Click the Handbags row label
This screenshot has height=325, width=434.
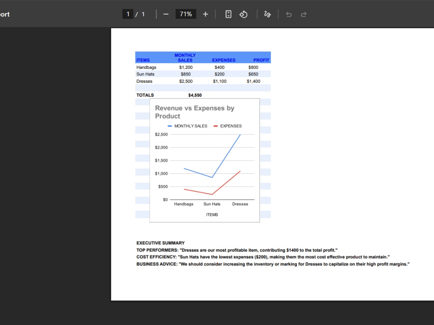146,67
